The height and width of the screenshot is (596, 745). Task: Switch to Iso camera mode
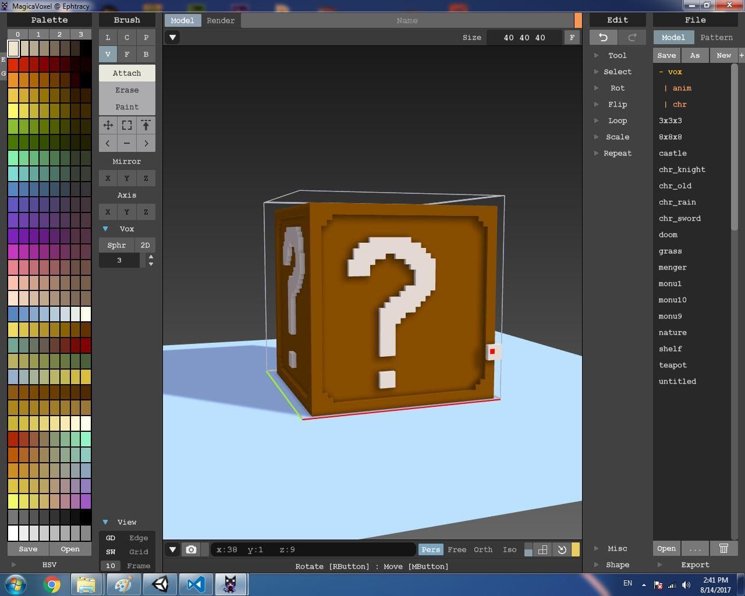[509, 549]
